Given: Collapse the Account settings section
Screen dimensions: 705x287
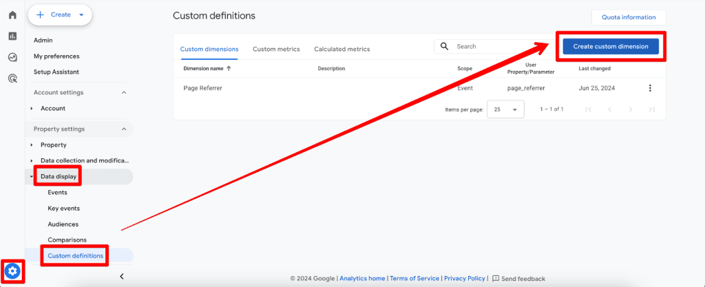Looking at the screenshot, I should point(124,92).
